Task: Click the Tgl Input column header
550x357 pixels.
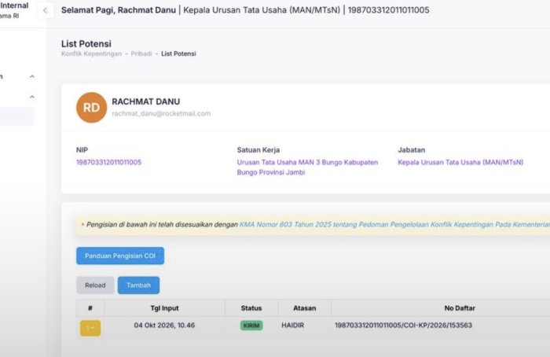Action: (x=164, y=308)
